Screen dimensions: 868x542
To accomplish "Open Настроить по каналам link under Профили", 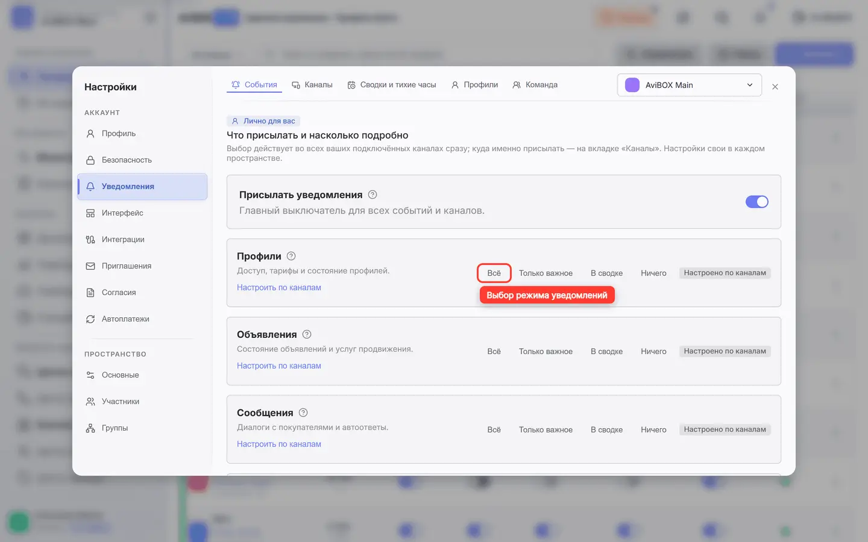I will click(x=279, y=287).
